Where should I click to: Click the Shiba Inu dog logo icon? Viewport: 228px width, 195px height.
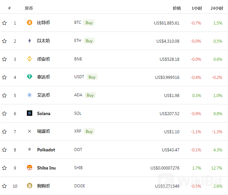click(30, 167)
